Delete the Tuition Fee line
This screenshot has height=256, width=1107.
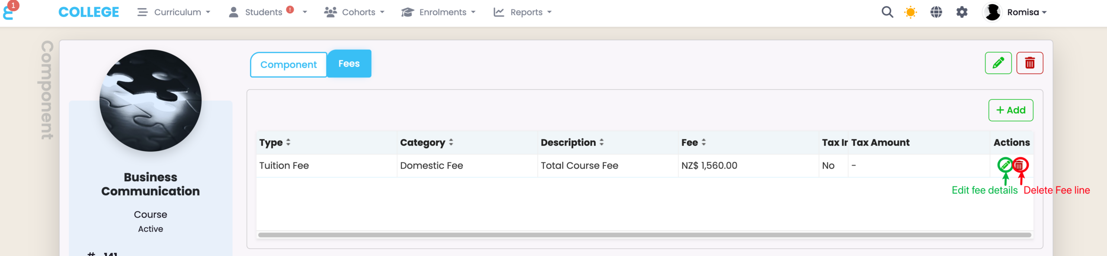click(1020, 165)
